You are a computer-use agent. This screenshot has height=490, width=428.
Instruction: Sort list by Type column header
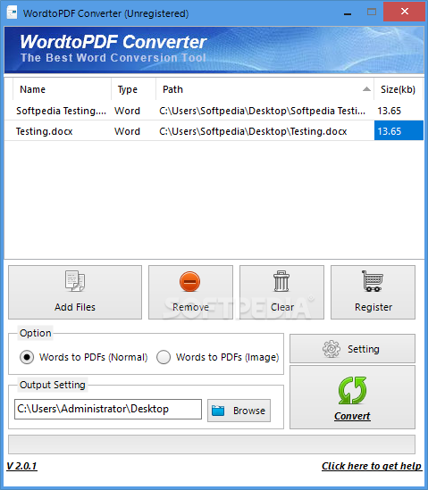(x=134, y=89)
